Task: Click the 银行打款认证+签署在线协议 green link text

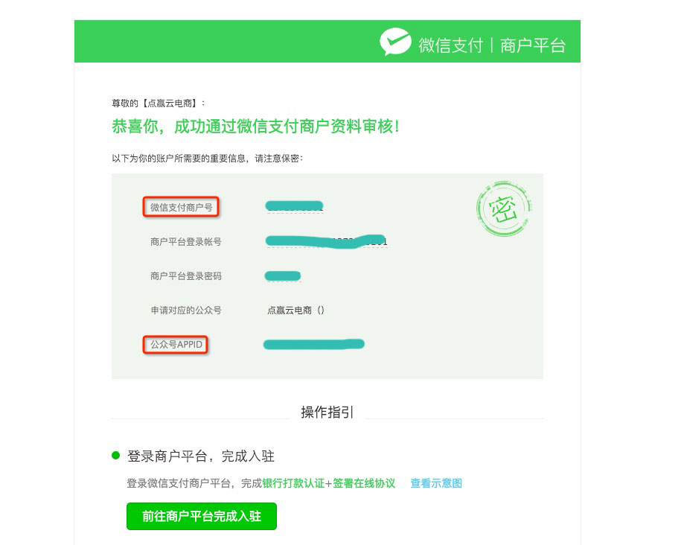Action: [x=328, y=483]
